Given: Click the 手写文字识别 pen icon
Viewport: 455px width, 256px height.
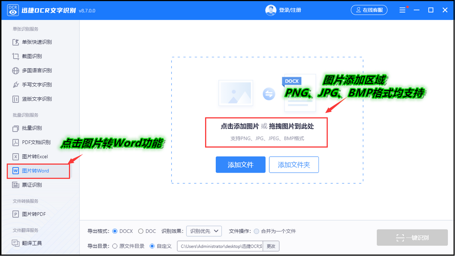Looking at the screenshot, I should click(x=16, y=85).
